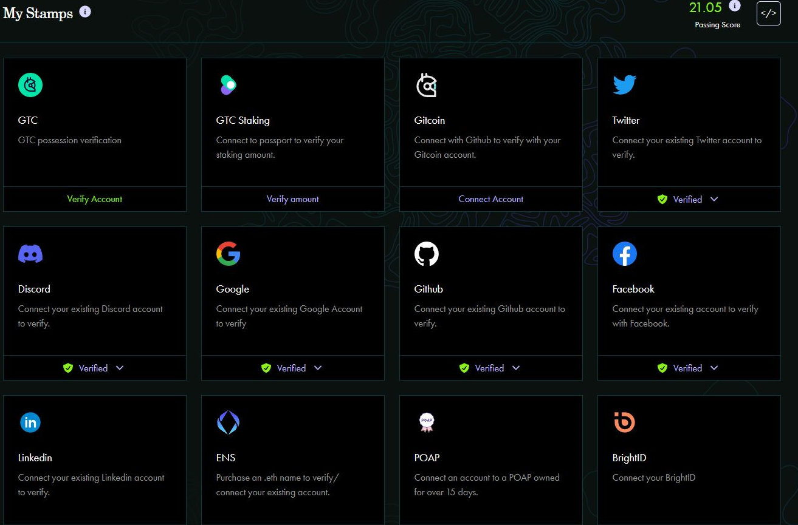Screen dimensions: 798x525
Task: Click the Facebook card title
Action: coord(633,289)
